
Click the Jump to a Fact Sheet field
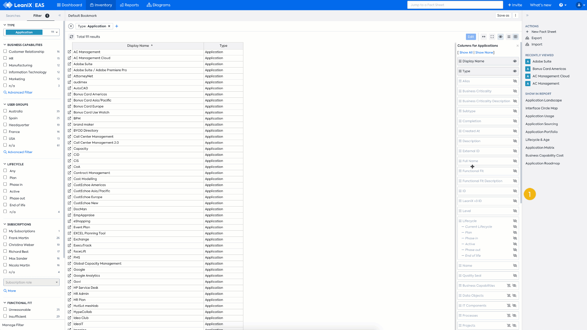coord(455,5)
